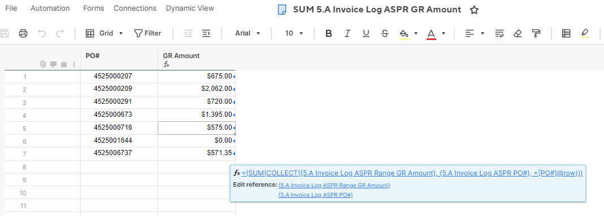Click the text alignment icon
The image size is (604, 216).
click(x=469, y=33)
